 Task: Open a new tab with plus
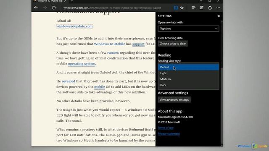(x=72, y=1)
